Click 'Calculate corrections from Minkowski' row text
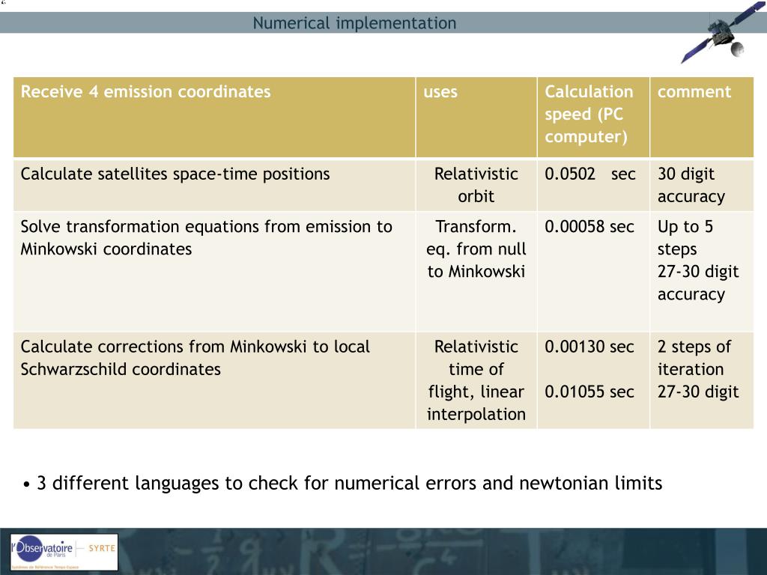This screenshot has width=767, height=575. click(195, 357)
